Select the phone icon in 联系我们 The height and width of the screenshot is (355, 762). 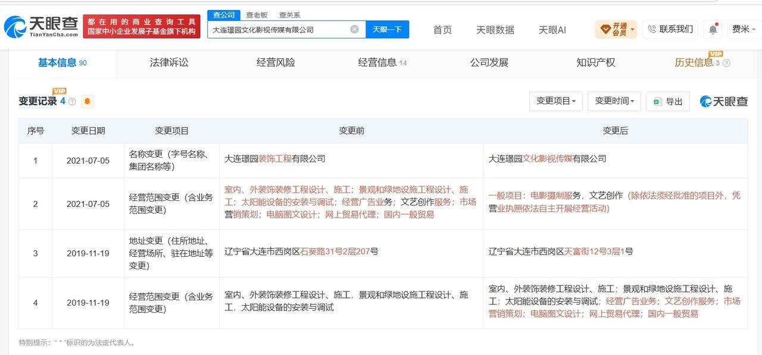point(651,29)
